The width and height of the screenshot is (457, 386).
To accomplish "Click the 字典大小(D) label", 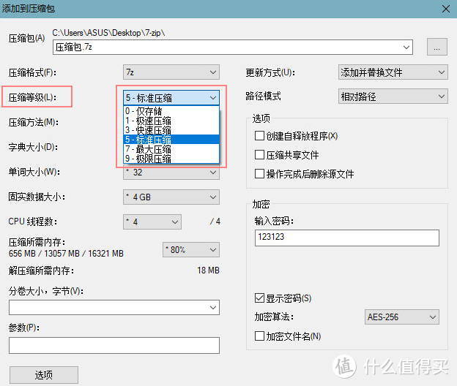I will point(33,147).
